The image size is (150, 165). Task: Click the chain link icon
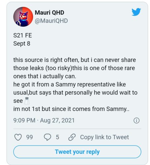click(72, 137)
